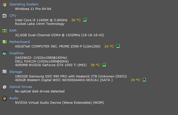Click the Audio speaker icon
Viewport: 178px width, 115px height.
(x=4, y=98)
